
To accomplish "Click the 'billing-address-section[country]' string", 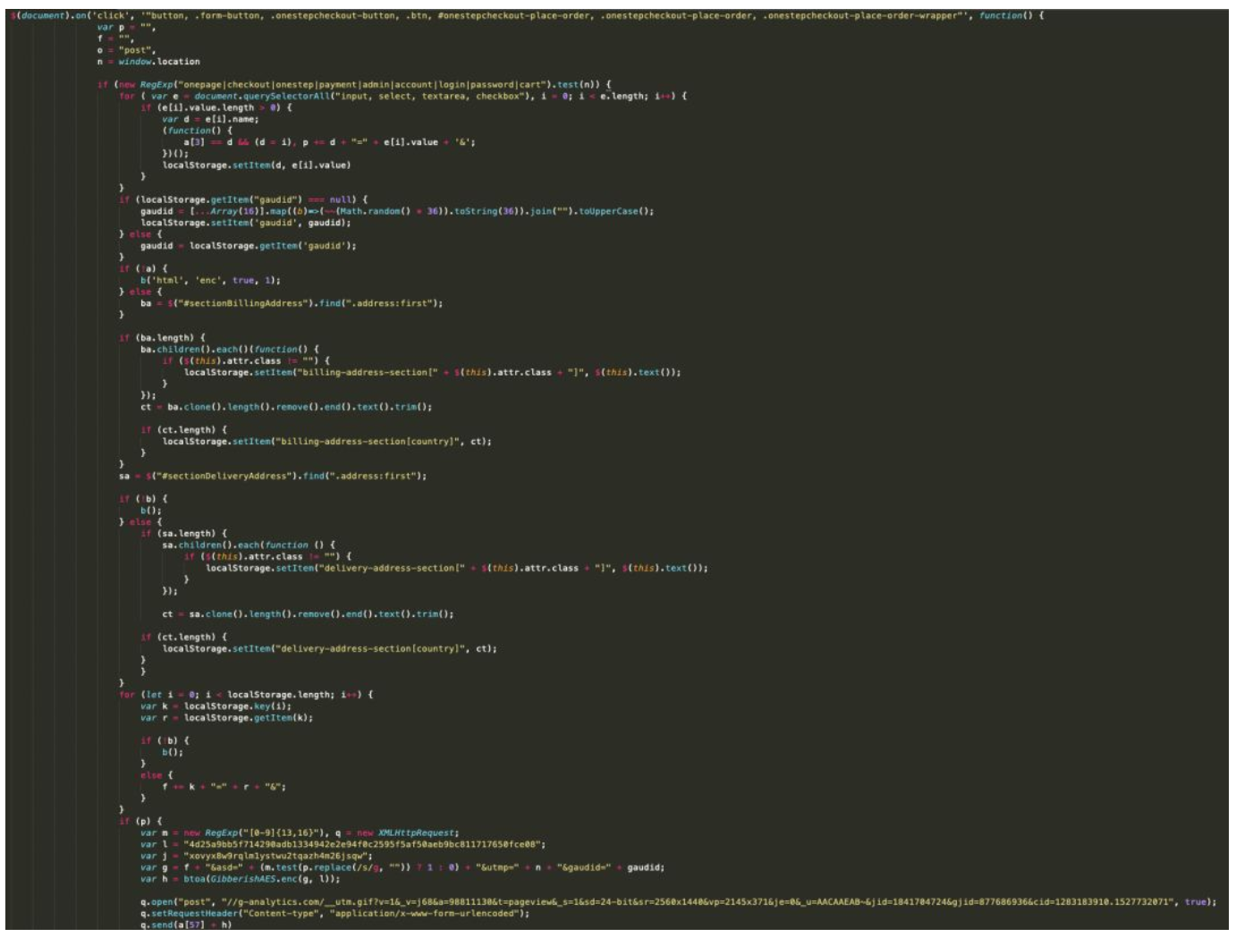I will [x=368, y=442].
